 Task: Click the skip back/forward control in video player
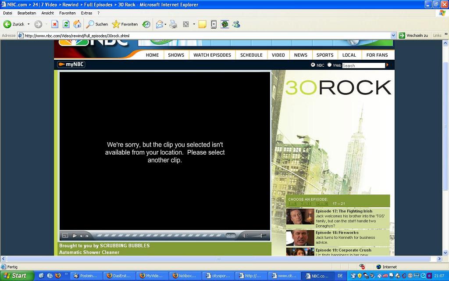84,236
